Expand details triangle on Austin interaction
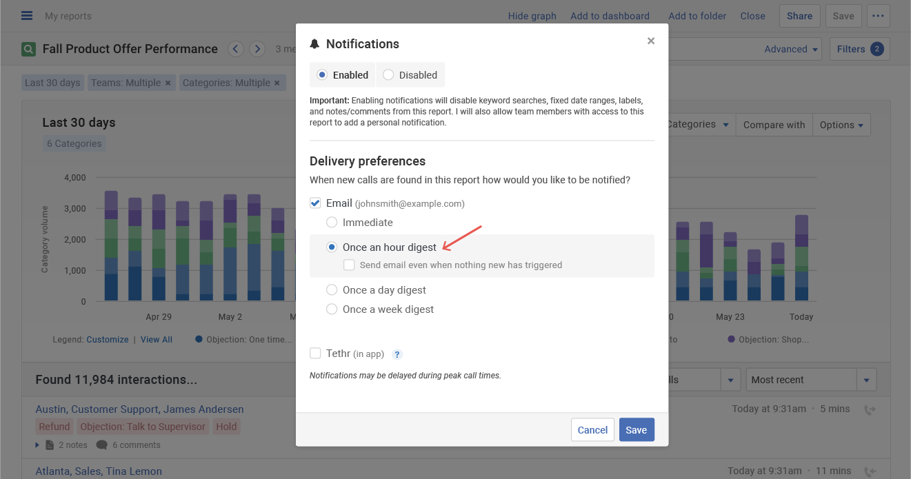The width and height of the screenshot is (911, 479). click(x=38, y=445)
